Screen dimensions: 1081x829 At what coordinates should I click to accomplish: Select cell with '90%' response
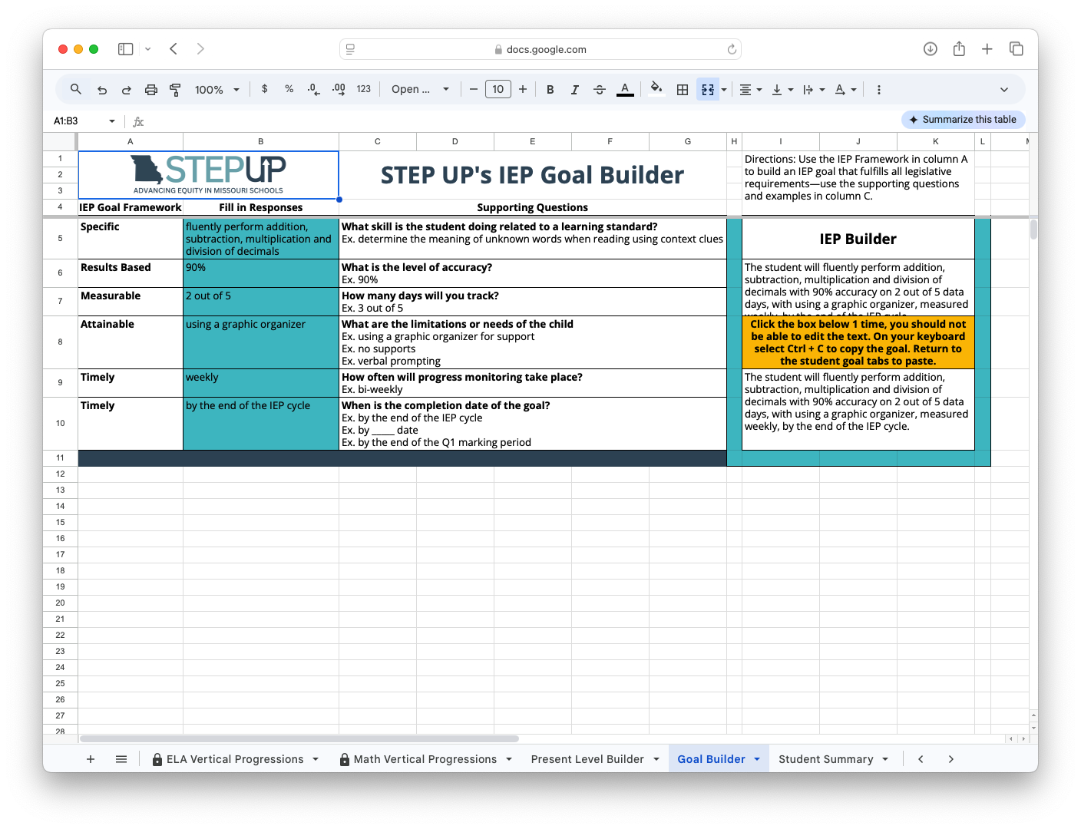coord(261,273)
